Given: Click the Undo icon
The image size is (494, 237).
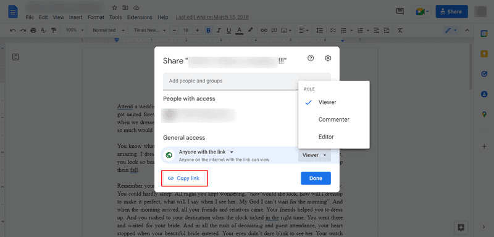Looking at the screenshot, I should coord(13,30).
